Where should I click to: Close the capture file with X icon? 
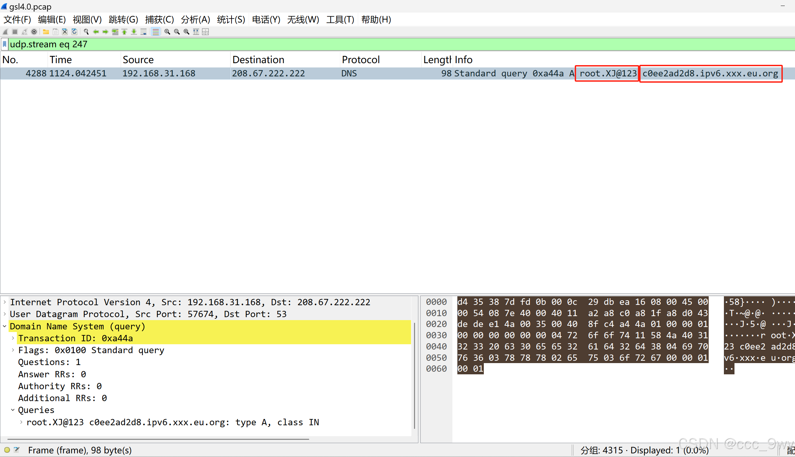pyautogui.click(x=65, y=32)
